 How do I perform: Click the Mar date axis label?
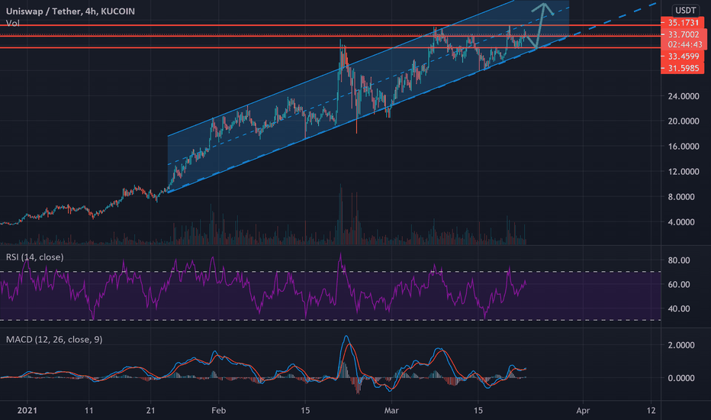391,411
